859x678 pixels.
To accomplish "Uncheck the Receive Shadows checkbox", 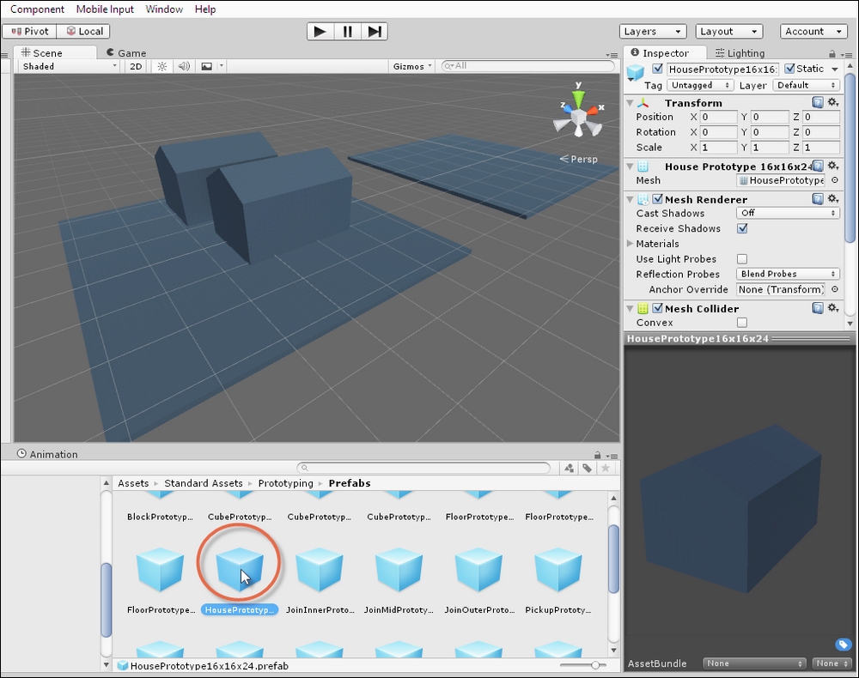I will tap(742, 228).
